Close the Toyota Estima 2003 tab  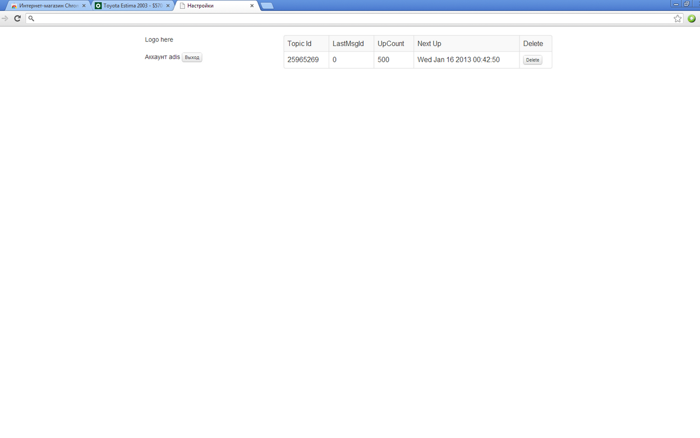click(168, 5)
